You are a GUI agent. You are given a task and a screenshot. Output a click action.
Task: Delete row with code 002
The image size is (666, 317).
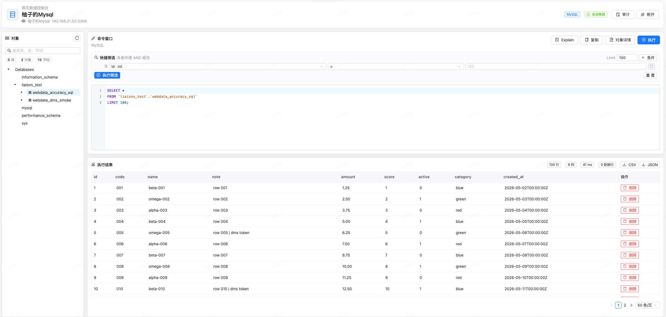[x=630, y=199]
